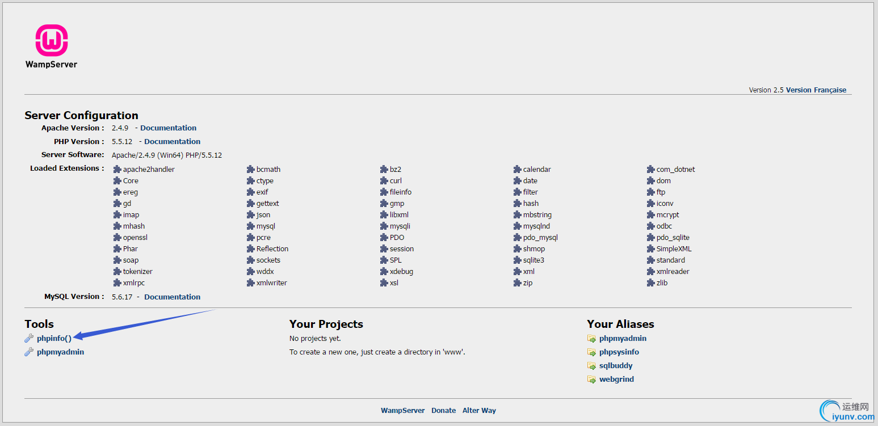This screenshot has height=426, width=878.
Task: Click the 'Your Projects' heading
Action: [326, 324]
